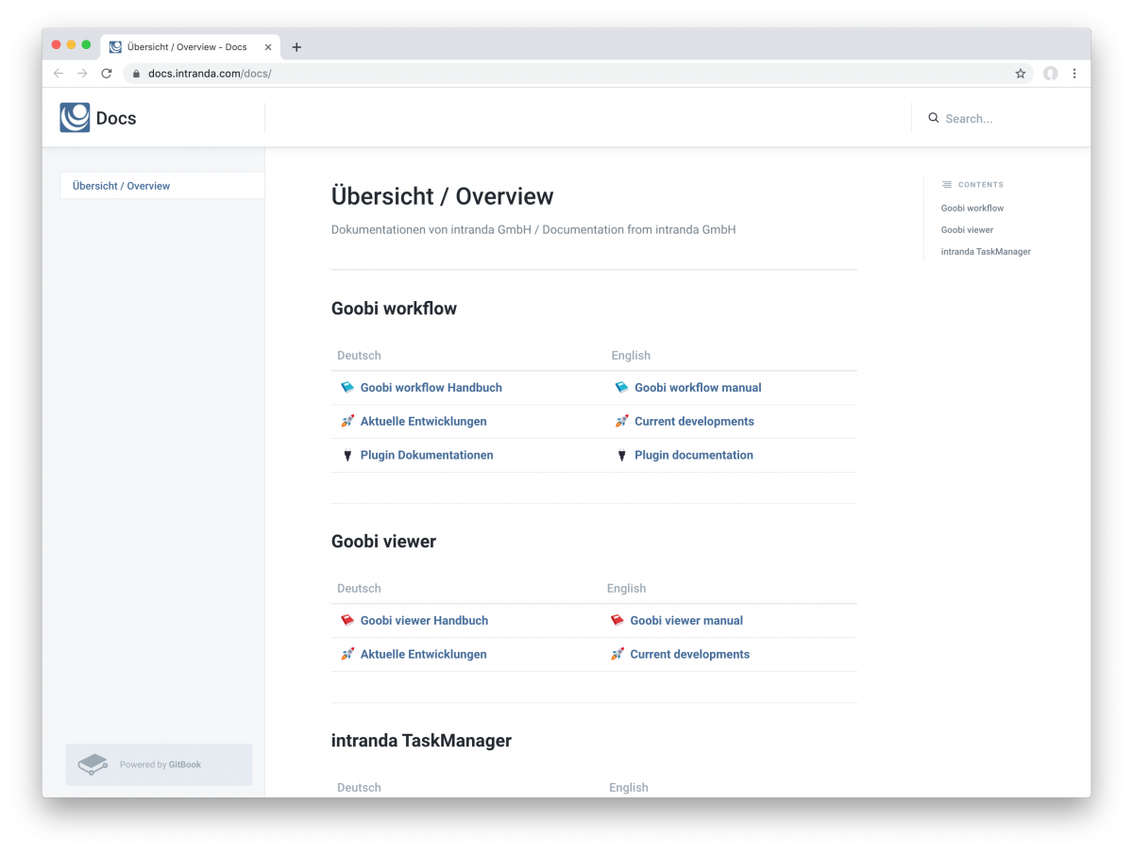This screenshot has width=1133, height=853.
Task: Click the GitBook book icon at sidebar bottom
Action: pos(92,764)
